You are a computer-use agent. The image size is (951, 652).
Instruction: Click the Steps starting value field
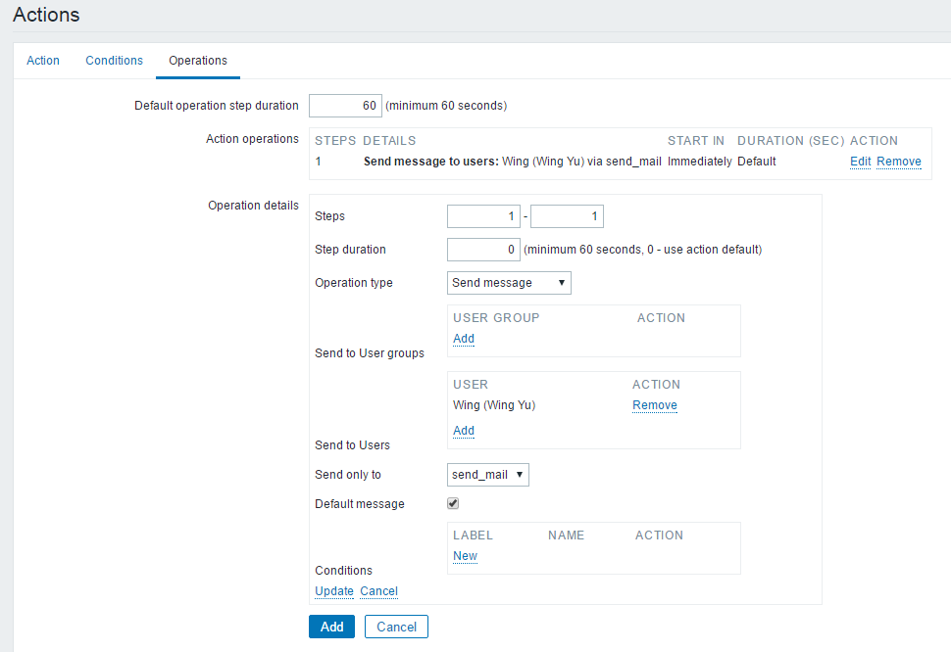click(x=483, y=216)
